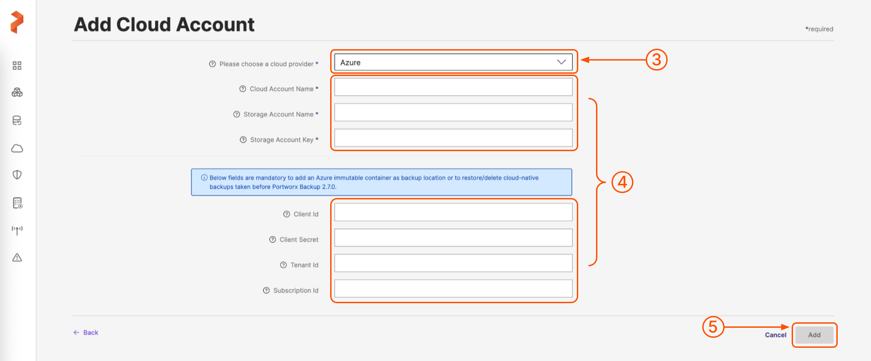The image size is (871, 361).
Task: Click help icon beside Cloud Account Name
Action: 243,89
